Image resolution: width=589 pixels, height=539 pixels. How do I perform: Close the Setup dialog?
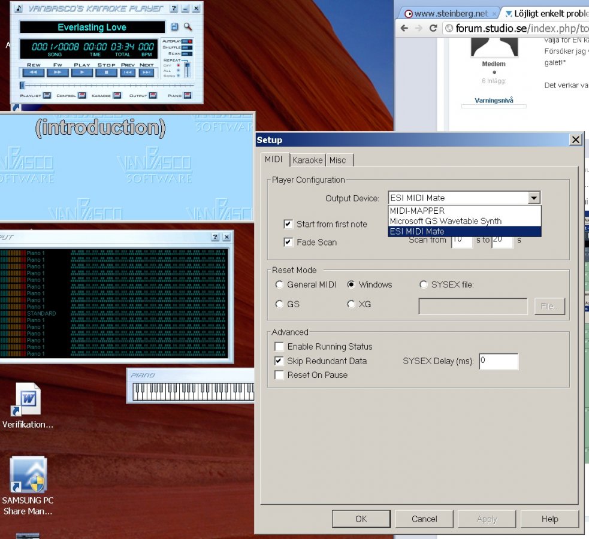tap(575, 140)
